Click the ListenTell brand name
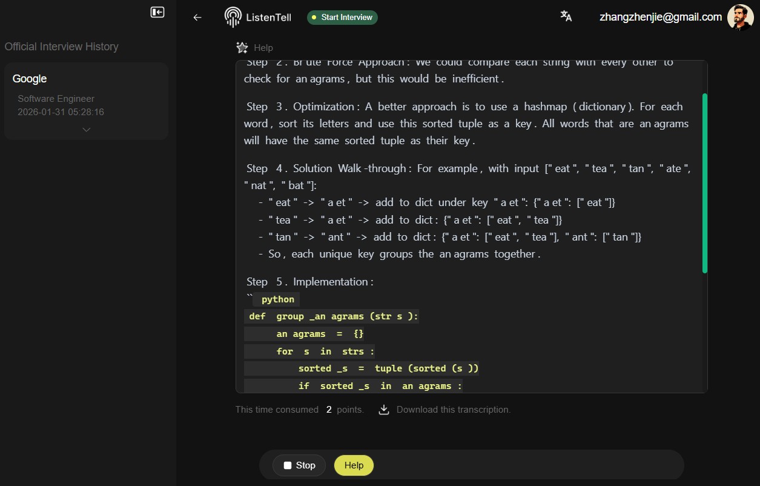The image size is (760, 486). pos(268,18)
